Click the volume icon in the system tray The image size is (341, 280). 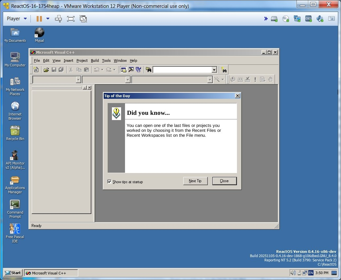click(294, 272)
